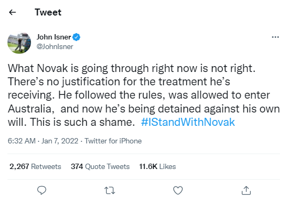
Task: Click the John Isner display name
Action: tap(54, 37)
